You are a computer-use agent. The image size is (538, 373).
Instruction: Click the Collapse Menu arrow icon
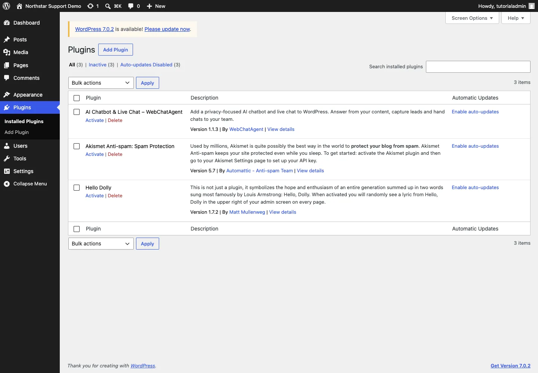click(7, 184)
